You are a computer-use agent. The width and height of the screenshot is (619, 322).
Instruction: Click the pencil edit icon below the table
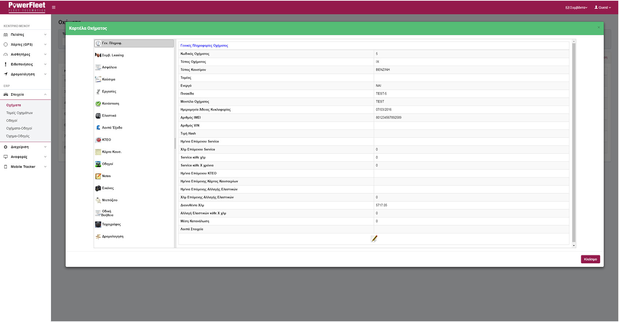coord(374,239)
